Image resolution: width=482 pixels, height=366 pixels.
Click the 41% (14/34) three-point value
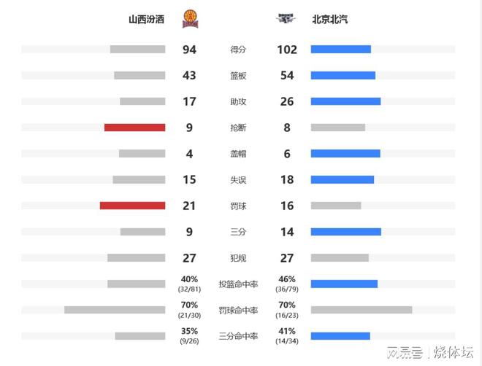(287, 335)
